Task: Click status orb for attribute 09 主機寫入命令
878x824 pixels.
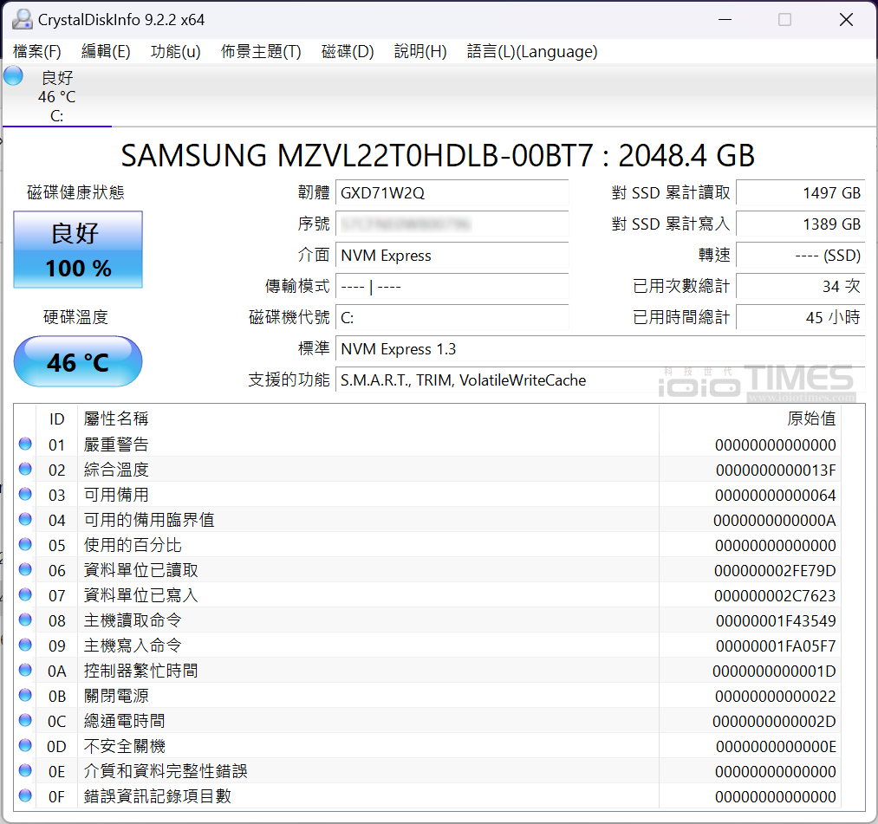Action: point(25,645)
